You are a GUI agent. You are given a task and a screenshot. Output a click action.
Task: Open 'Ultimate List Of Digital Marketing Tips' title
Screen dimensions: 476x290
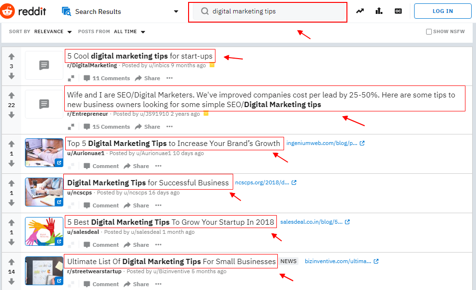pyautogui.click(x=171, y=262)
